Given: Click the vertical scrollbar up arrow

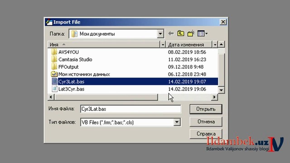Looking at the screenshot, I should pos(221,44).
